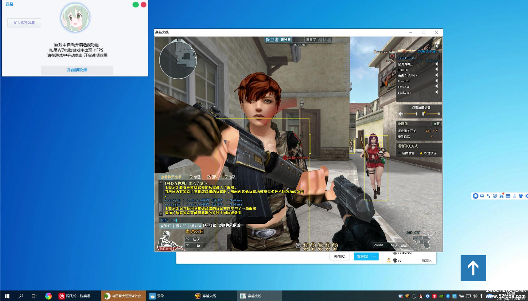Mute voice of player zffdual
This screenshot has height=301, width=528.
click(x=437, y=86)
